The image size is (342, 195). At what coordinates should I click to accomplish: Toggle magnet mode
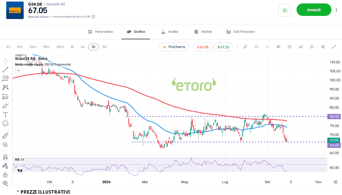(x=6, y=157)
